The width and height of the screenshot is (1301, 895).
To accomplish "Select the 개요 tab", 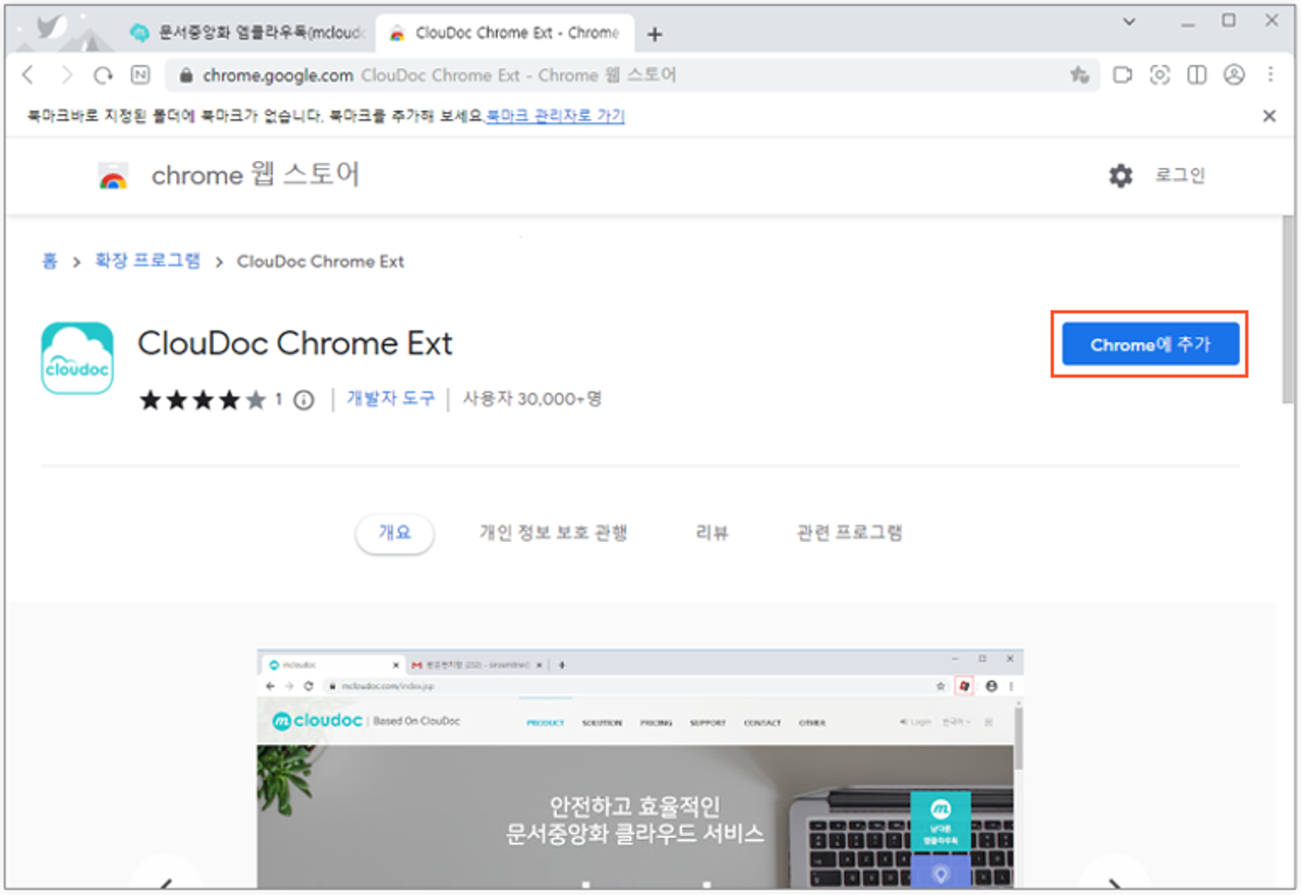I will pos(395,533).
